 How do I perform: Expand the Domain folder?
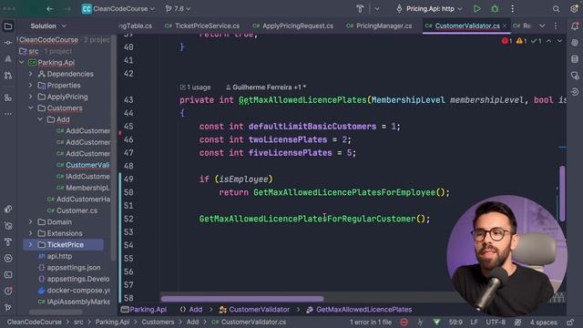[x=30, y=222]
